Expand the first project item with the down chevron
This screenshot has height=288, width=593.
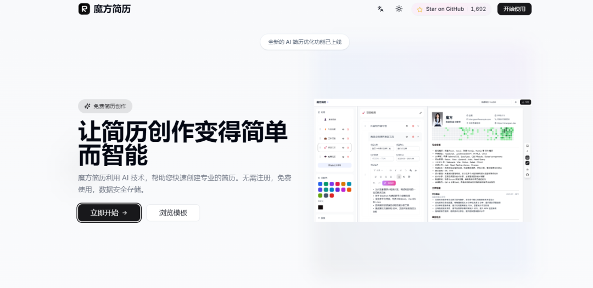point(418,126)
